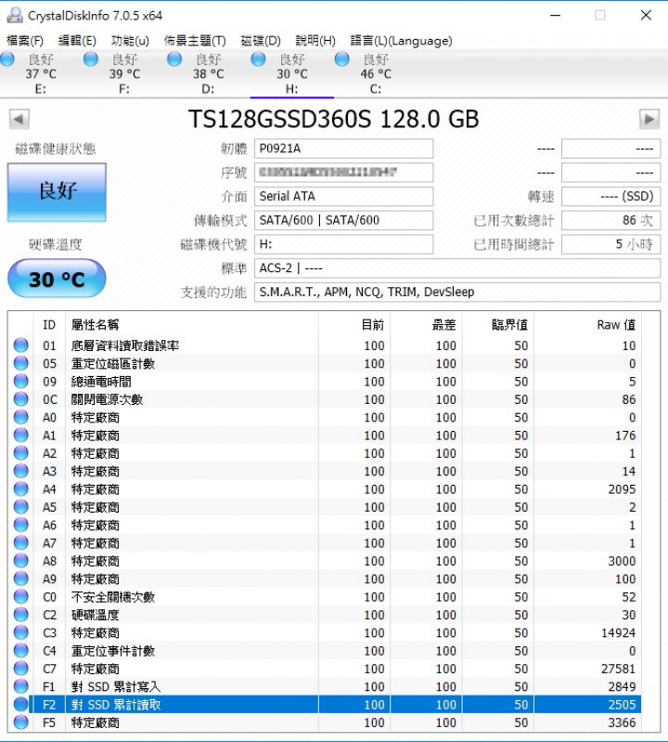This screenshot has width=668, height=742.
Task: Click the blurred serial number field
Action: coord(343,172)
